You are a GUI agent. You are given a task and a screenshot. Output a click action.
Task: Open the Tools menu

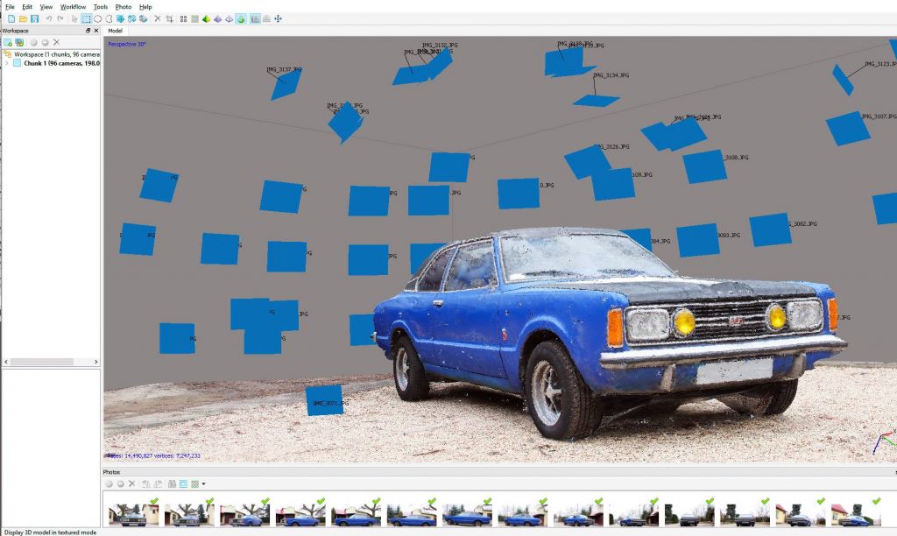(101, 6)
